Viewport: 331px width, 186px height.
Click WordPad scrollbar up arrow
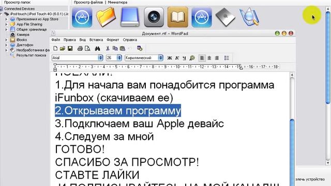pos(292,74)
